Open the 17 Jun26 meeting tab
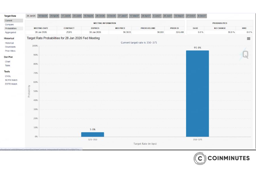 click(x=66, y=16)
